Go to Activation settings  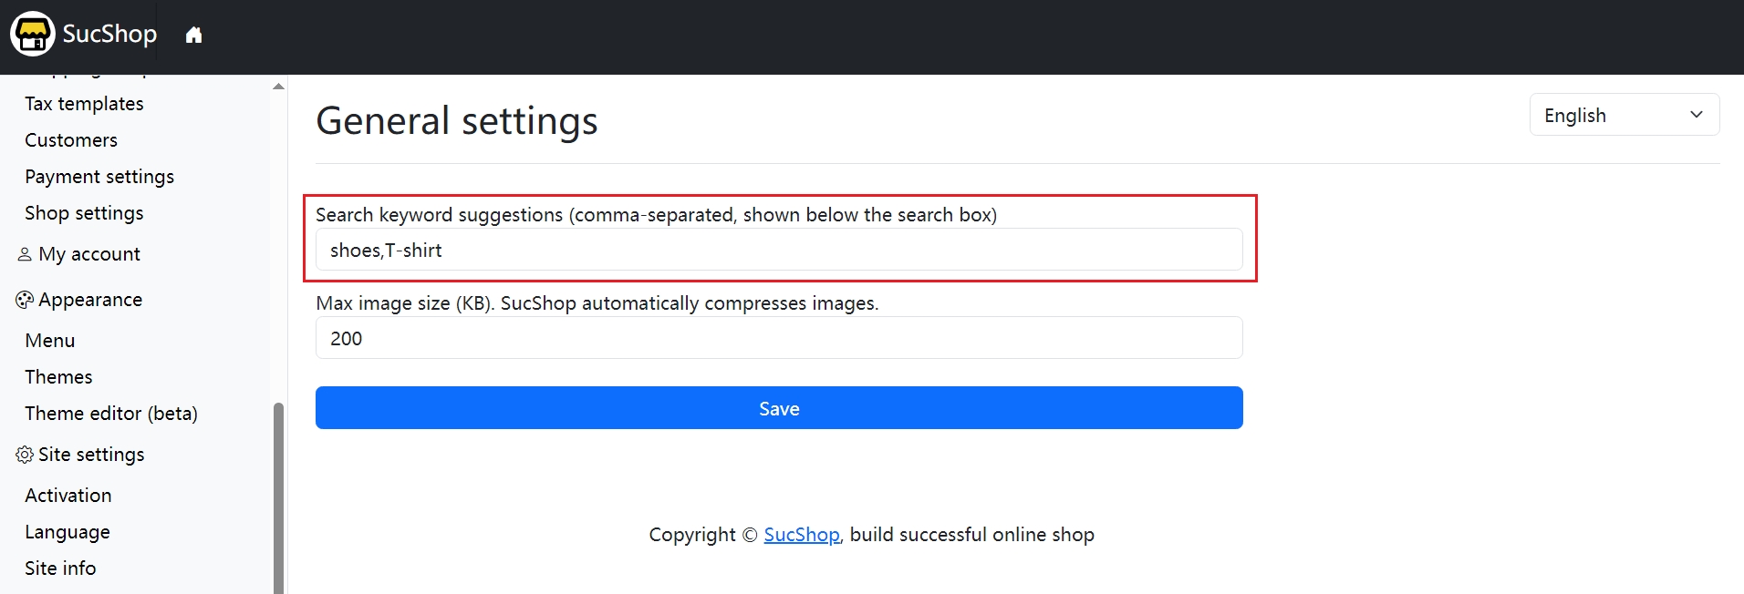[68, 496]
